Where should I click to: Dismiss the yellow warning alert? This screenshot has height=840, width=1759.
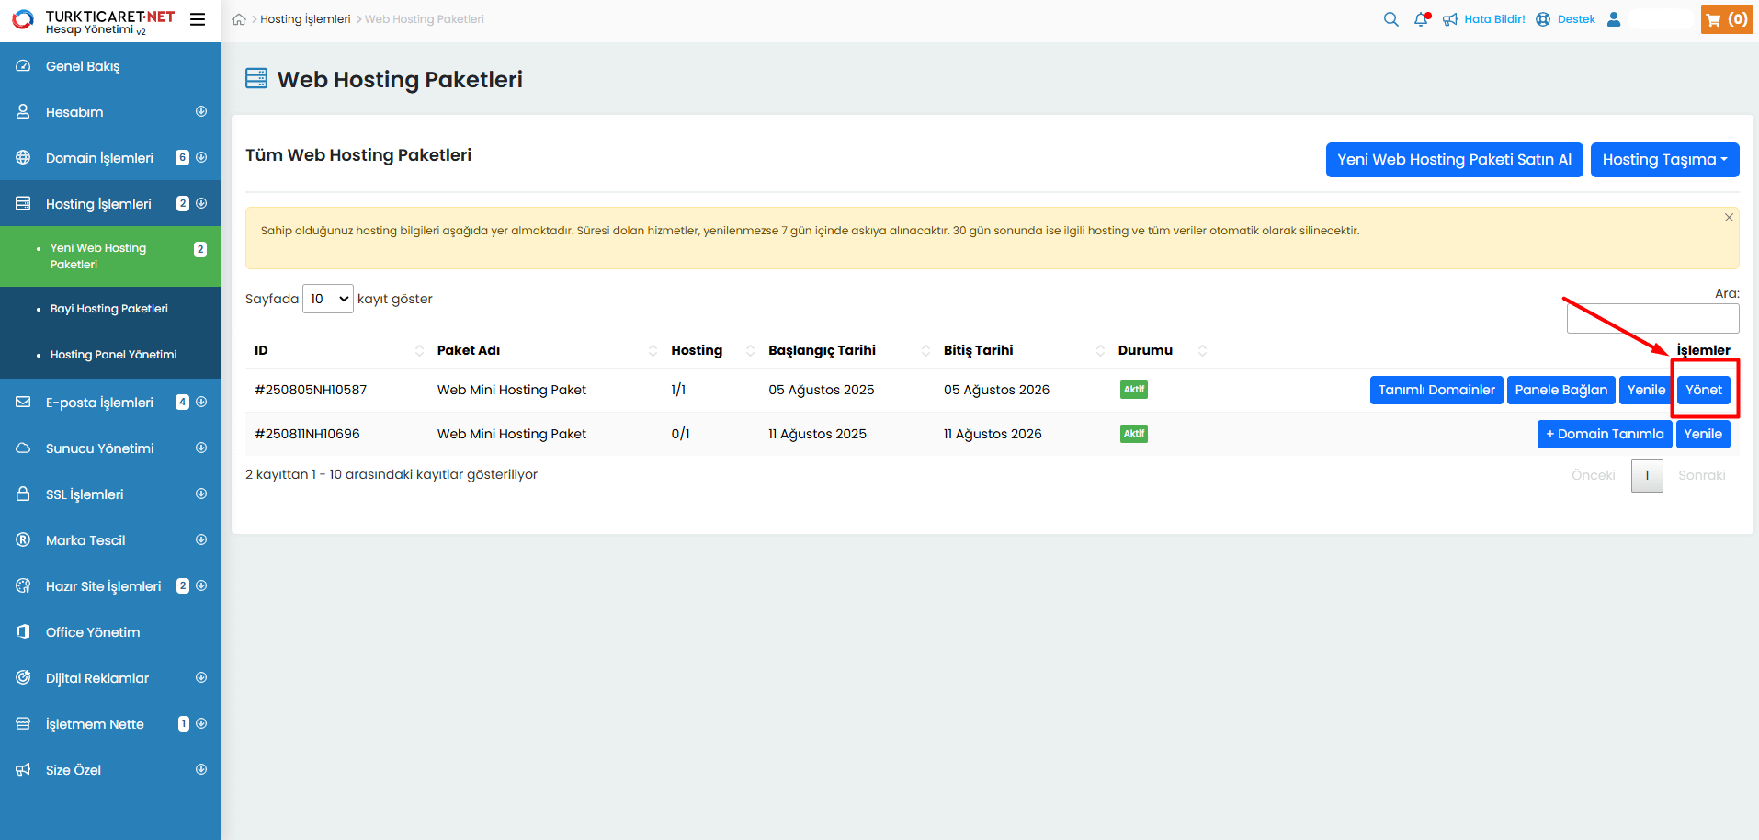[1728, 218]
